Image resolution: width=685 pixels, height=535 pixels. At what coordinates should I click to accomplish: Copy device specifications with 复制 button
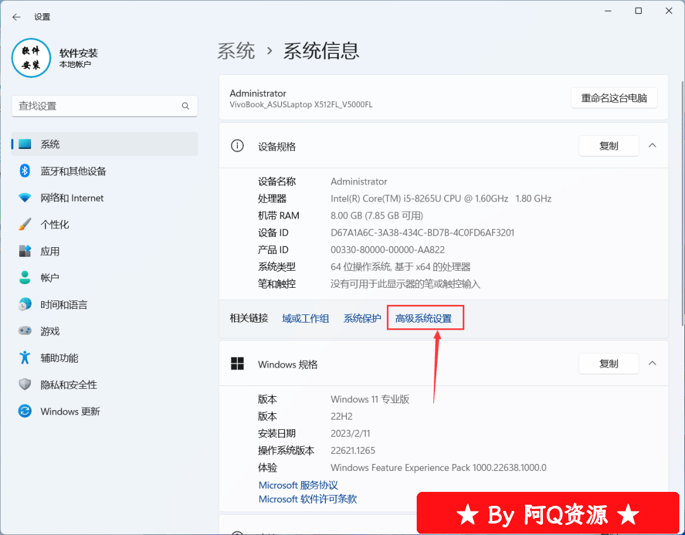click(x=608, y=146)
